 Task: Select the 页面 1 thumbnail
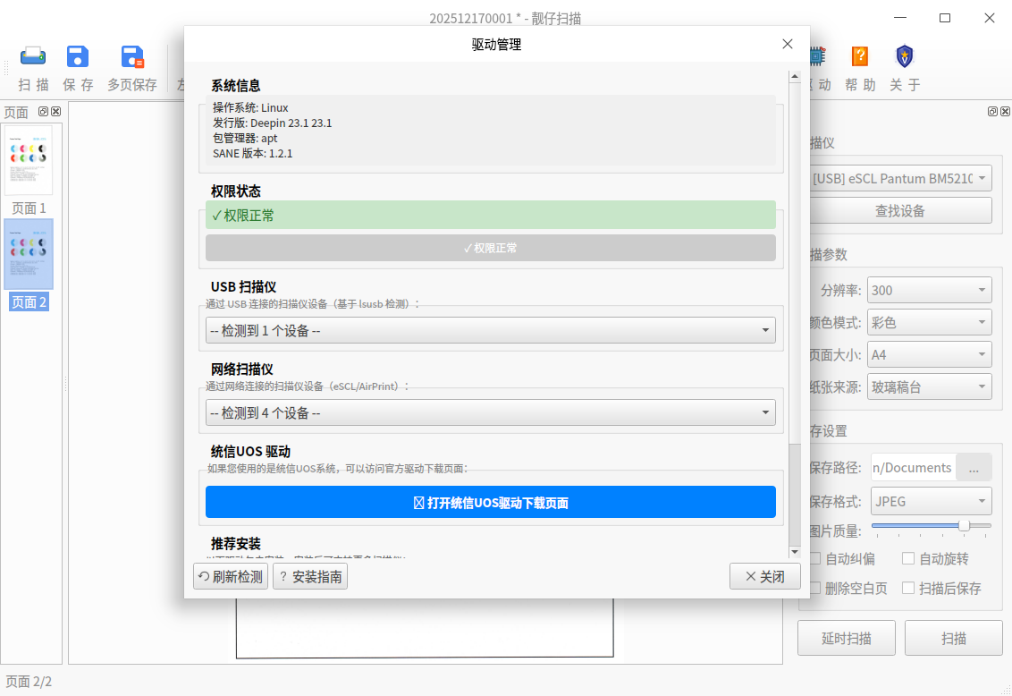29,160
